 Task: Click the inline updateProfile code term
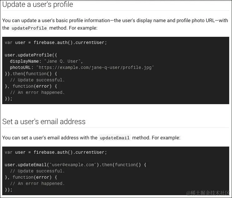(29, 28)
